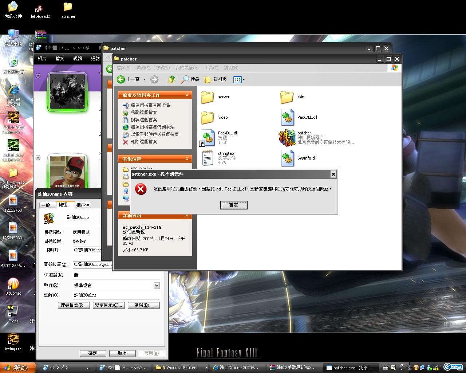This screenshot has height=373, width=466.
Task: Open 相片 menu in messenger window
Action: pos(42,59)
